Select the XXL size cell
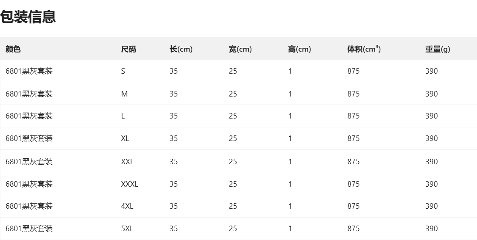Viewport: 477px width, 240px height. tap(127, 162)
